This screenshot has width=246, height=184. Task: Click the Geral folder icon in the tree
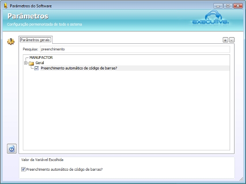point(31,63)
